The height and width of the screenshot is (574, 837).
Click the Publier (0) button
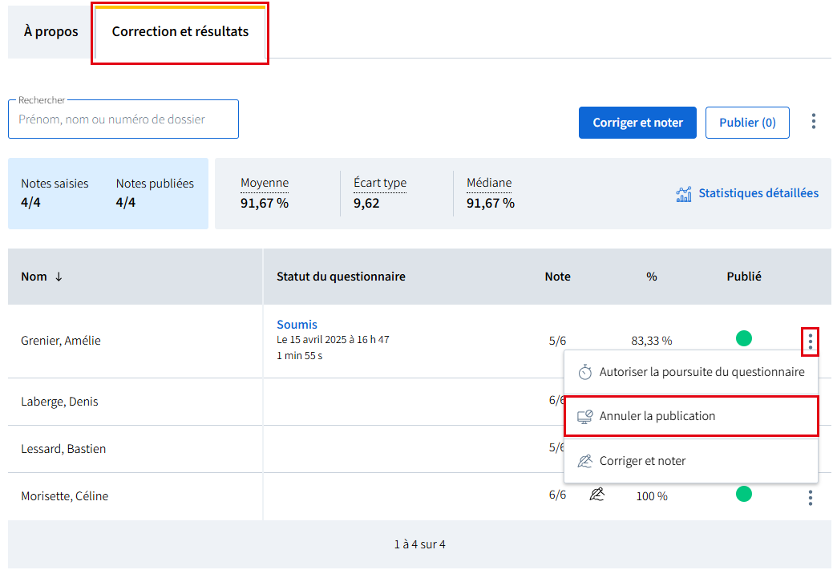tap(747, 123)
